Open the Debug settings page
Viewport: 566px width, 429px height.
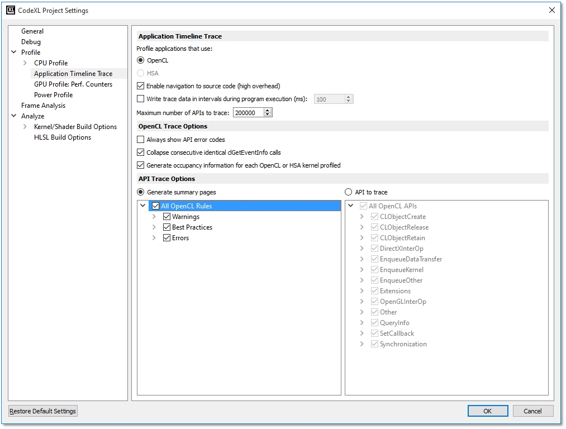click(31, 42)
